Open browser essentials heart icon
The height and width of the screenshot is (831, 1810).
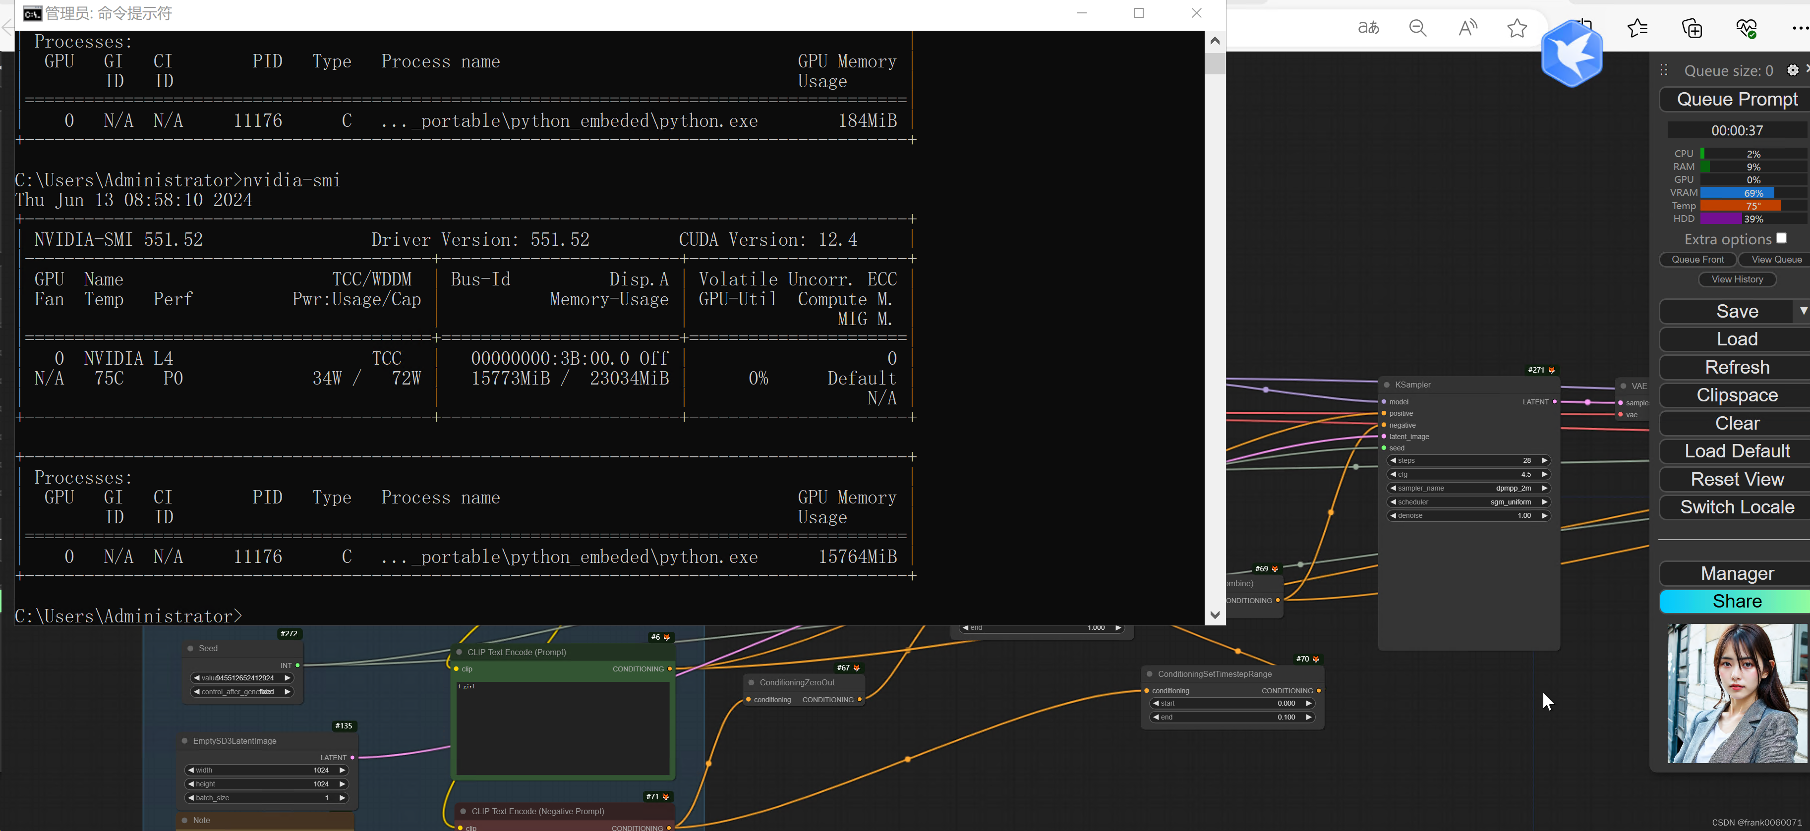[1746, 28]
